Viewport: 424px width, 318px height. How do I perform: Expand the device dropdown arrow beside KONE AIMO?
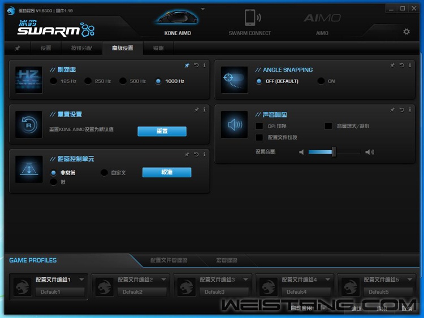[x=203, y=9]
